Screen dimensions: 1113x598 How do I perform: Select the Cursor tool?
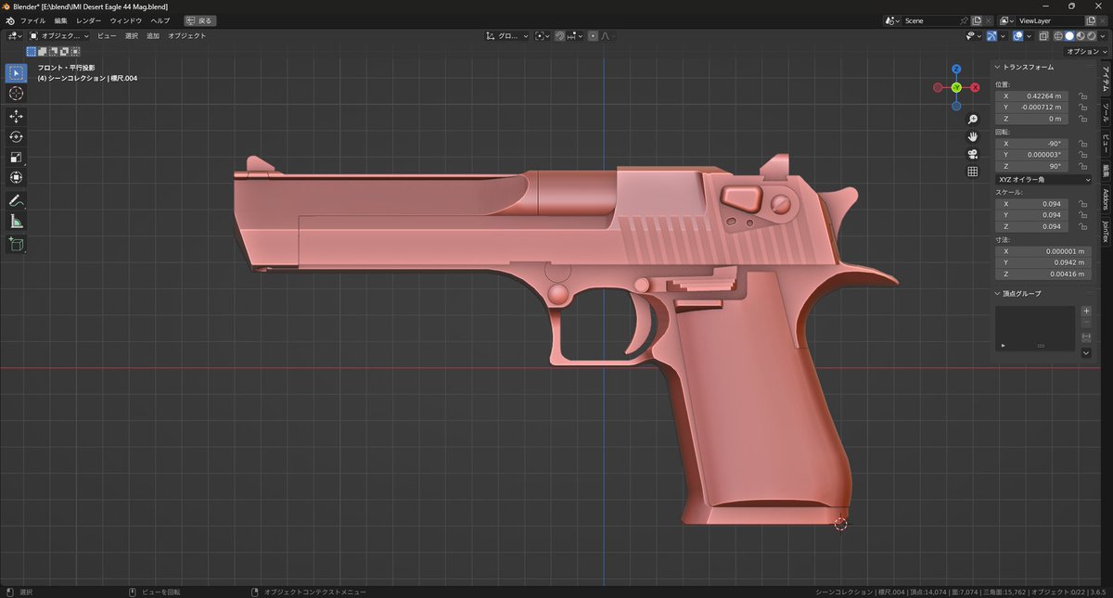coord(17,94)
